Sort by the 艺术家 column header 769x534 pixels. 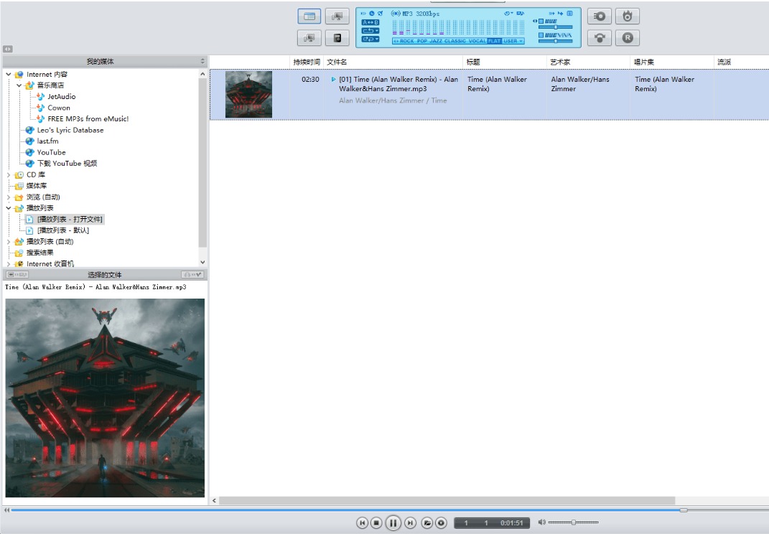588,62
